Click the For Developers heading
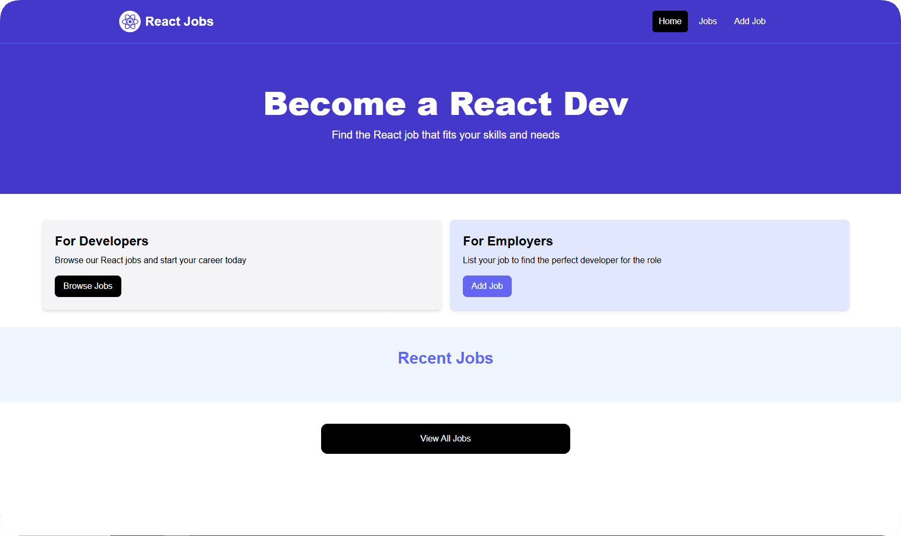The height and width of the screenshot is (536, 901). 101,241
